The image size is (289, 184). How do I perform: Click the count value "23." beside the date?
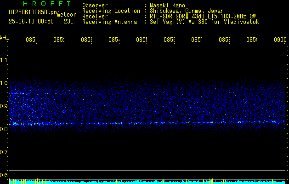coord(68,22)
